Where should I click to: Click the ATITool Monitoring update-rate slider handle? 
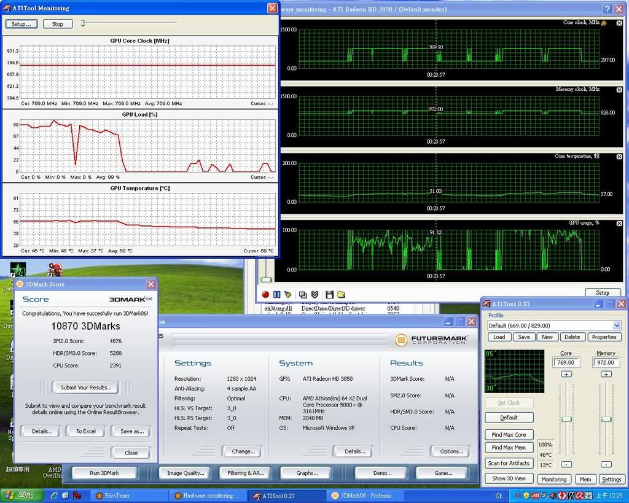[x=83, y=23]
